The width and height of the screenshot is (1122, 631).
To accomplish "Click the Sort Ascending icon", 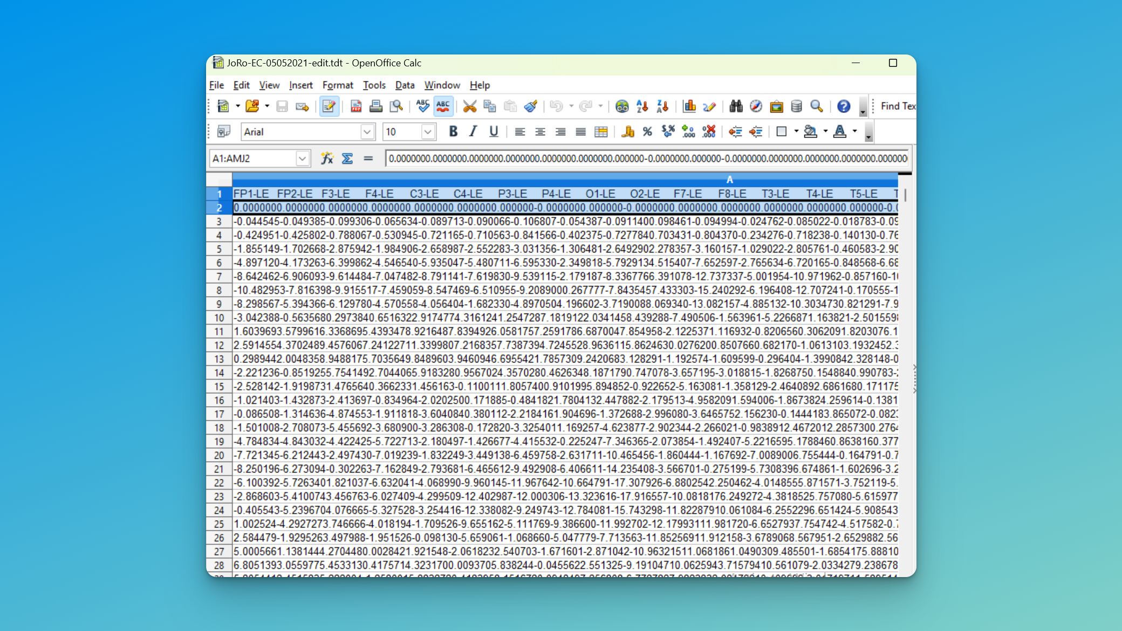I will click(642, 106).
